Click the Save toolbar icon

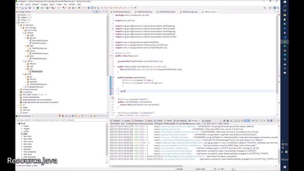pyautogui.click(x=22, y=8)
